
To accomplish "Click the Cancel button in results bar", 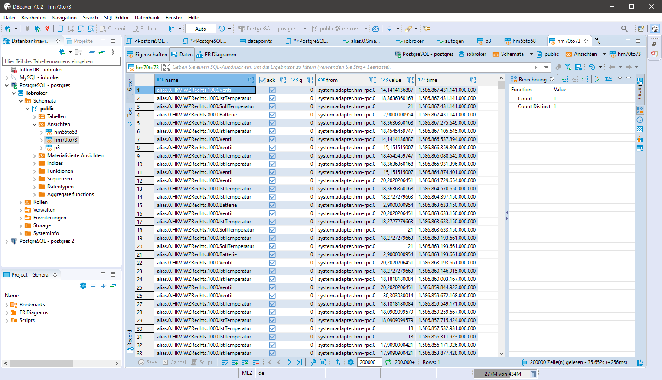I will (174, 362).
